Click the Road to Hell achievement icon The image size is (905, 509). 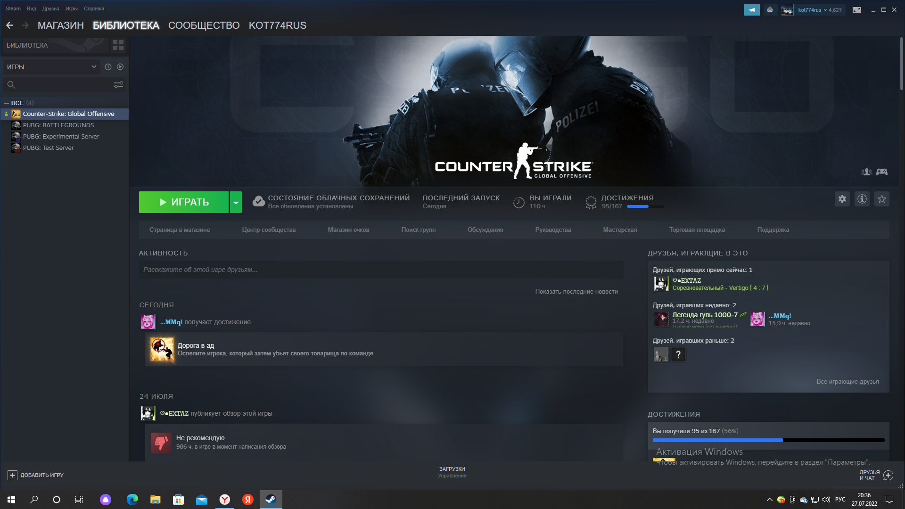pos(162,349)
